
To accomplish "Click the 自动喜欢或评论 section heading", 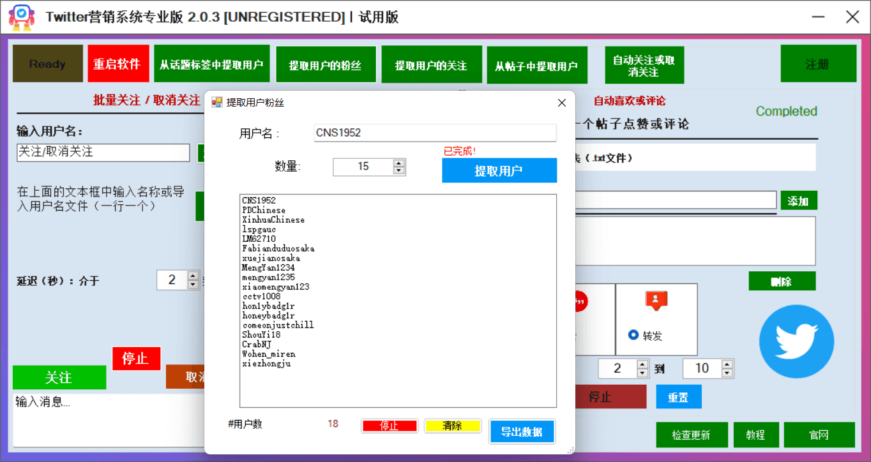I will coord(630,101).
